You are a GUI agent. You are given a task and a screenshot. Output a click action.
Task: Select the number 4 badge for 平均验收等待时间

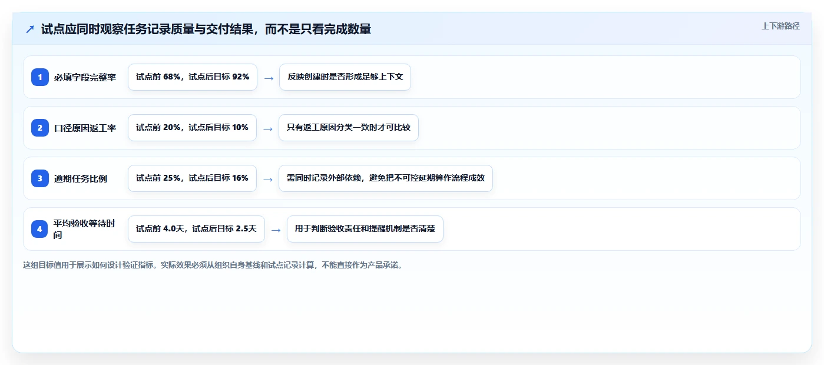pyautogui.click(x=40, y=229)
